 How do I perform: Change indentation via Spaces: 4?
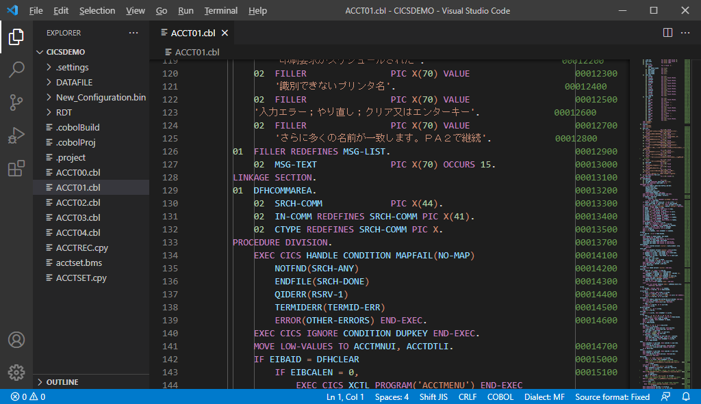392,396
